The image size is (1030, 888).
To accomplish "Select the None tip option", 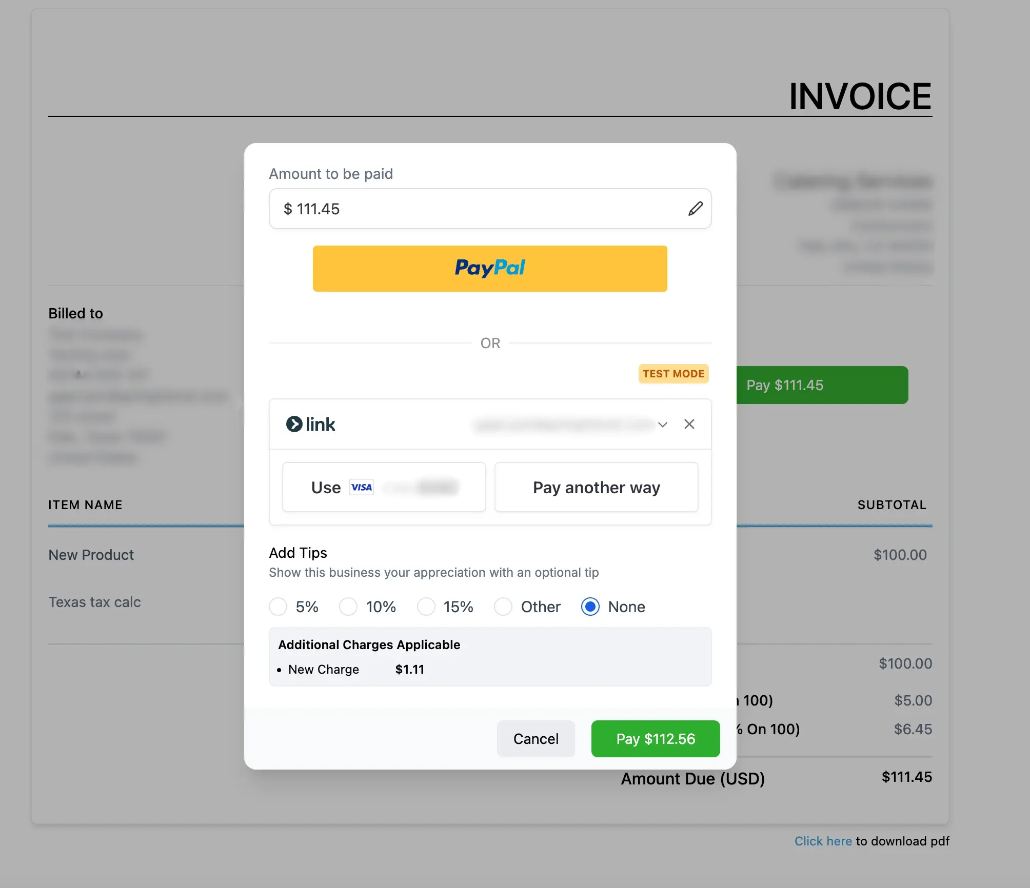I will pyautogui.click(x=590, y=607).
